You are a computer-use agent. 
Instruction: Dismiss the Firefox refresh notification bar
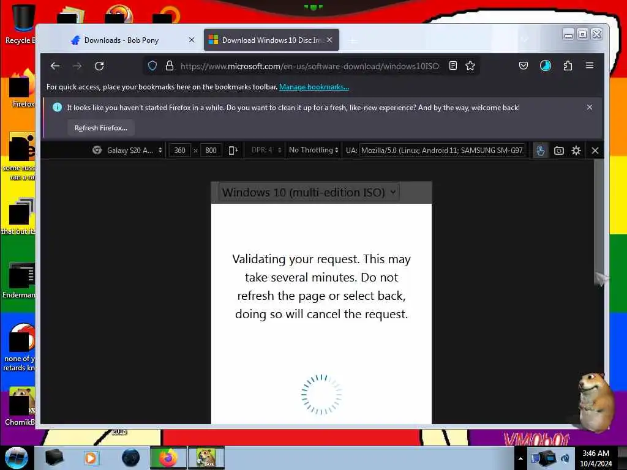[590, 107]
